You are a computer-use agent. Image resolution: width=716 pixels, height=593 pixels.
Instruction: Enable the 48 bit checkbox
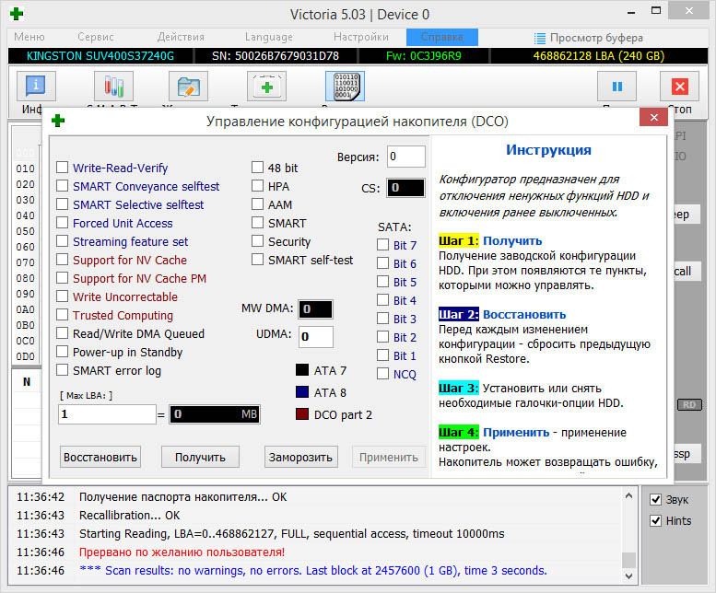tap(257, 168)
